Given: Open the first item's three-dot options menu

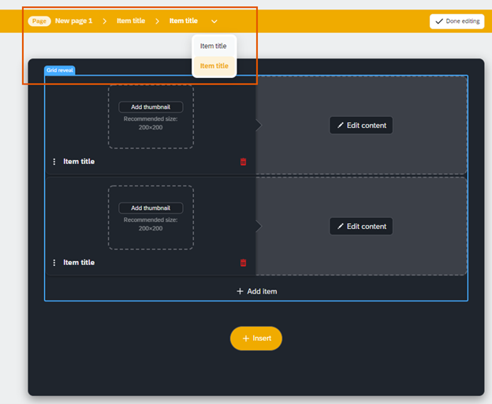Looking at the screenshot, I should [54, 162].
